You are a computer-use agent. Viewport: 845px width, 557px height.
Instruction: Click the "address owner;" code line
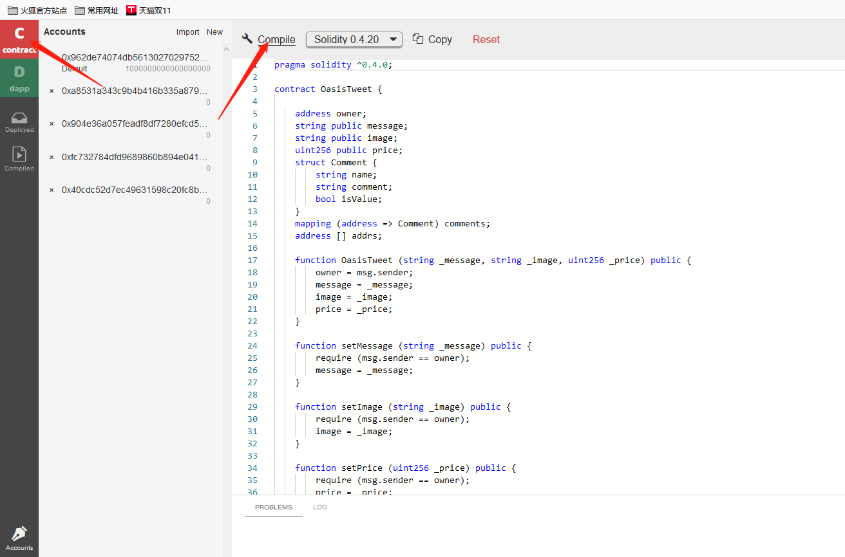330,113
